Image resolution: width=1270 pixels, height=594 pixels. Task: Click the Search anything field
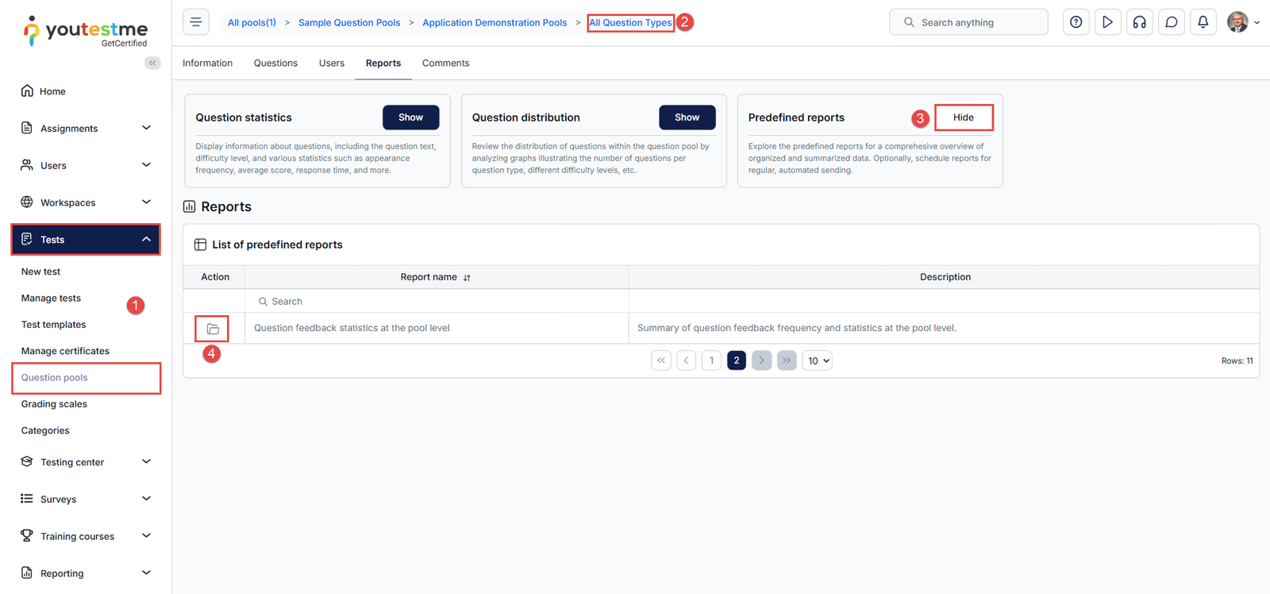[x=968, y=22]
